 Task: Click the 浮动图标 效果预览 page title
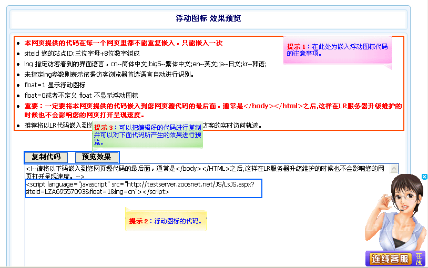(208, 18)
